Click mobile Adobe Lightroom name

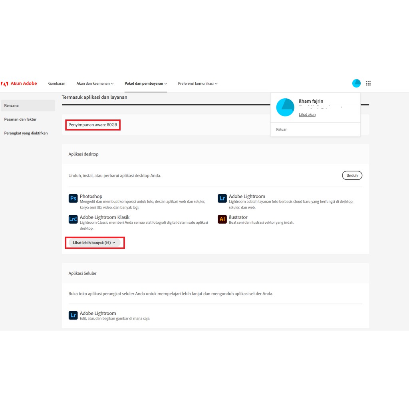point(98,313)
